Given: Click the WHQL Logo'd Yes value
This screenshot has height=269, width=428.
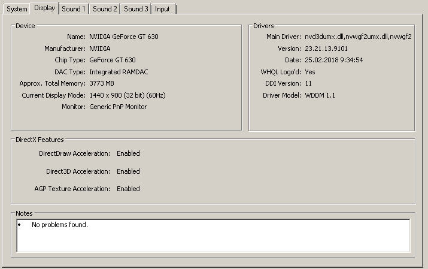Looking at the screenshot, I should pyautogui.click(x=309, y=72).
